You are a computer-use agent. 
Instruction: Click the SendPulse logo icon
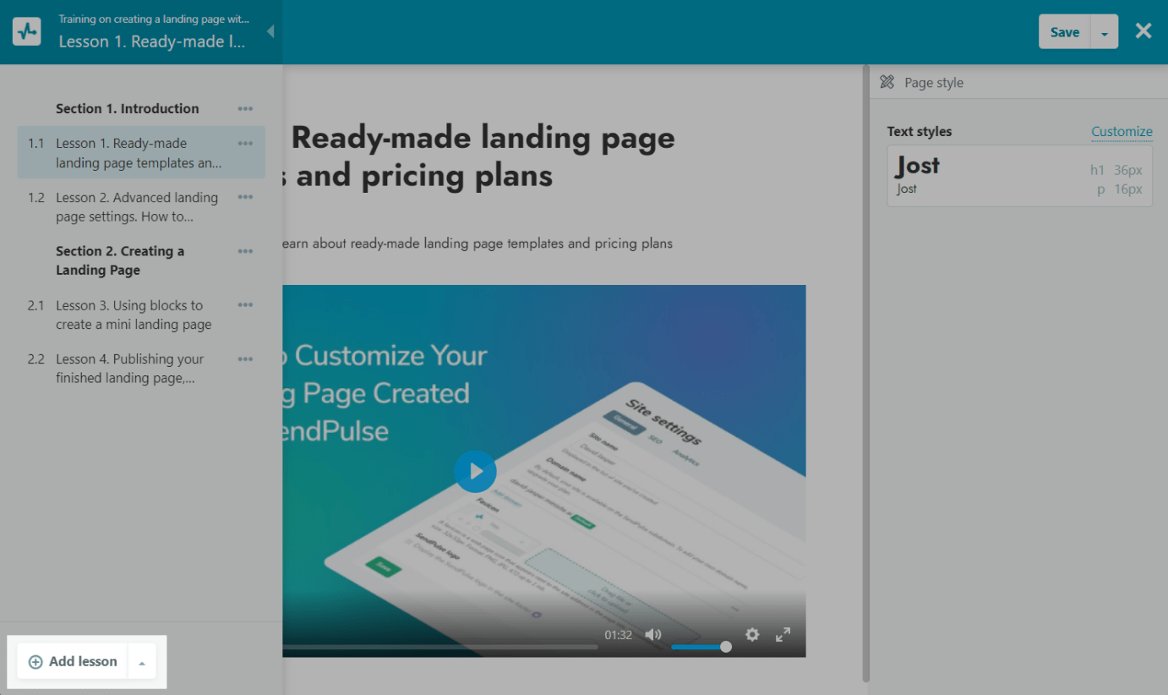[27, 32]
